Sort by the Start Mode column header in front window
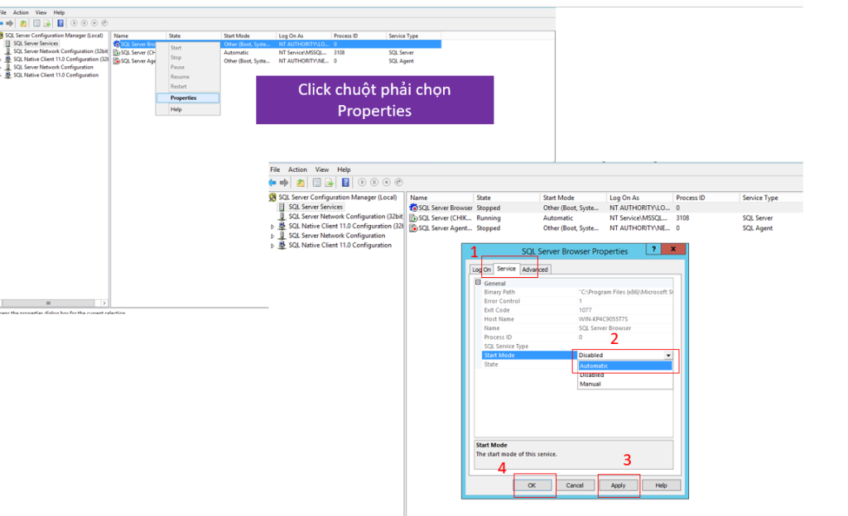 (573, 198)
